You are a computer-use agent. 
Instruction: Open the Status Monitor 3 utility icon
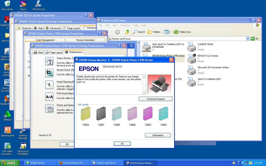click(x=49, y=61)
